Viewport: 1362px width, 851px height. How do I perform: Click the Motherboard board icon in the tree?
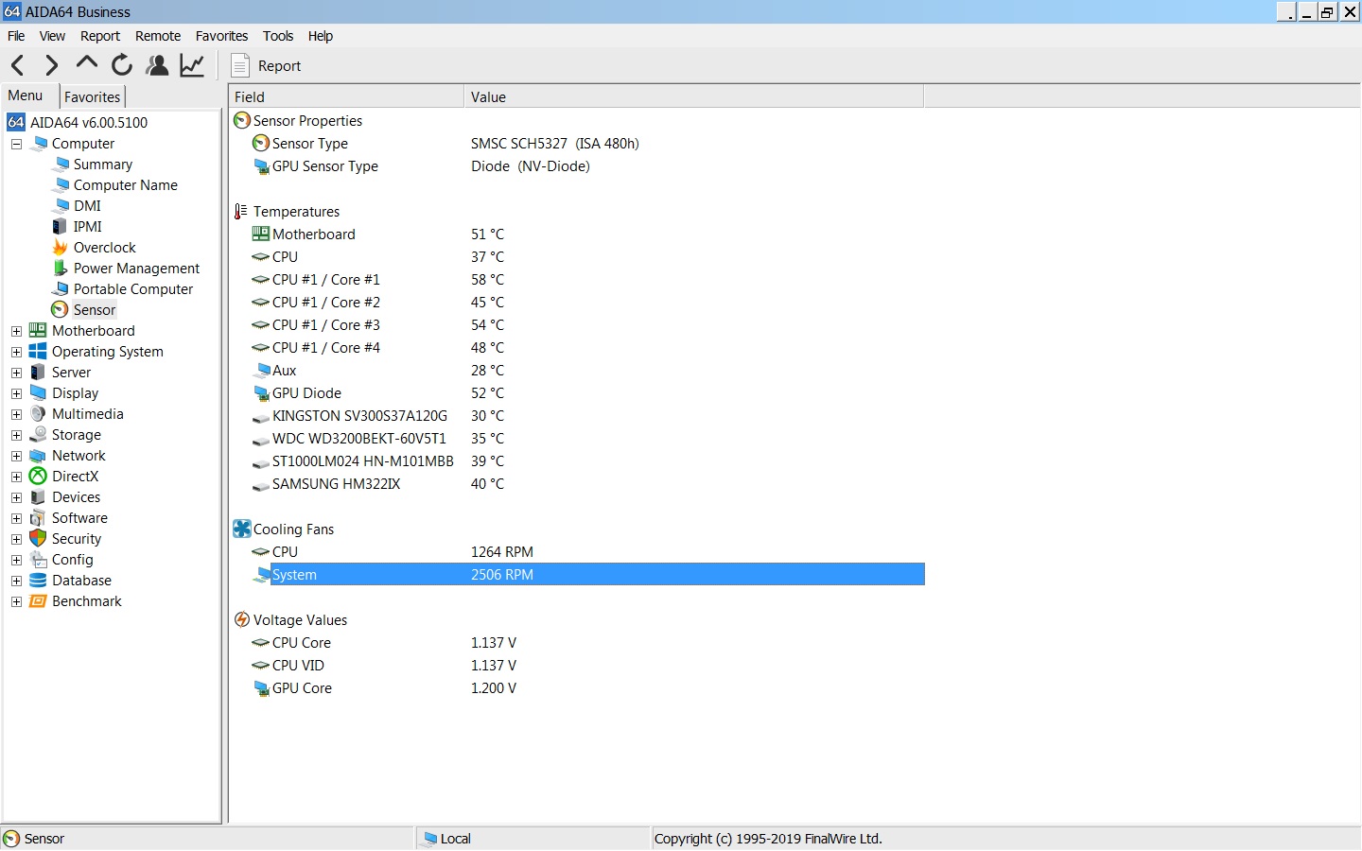(38, 330)
